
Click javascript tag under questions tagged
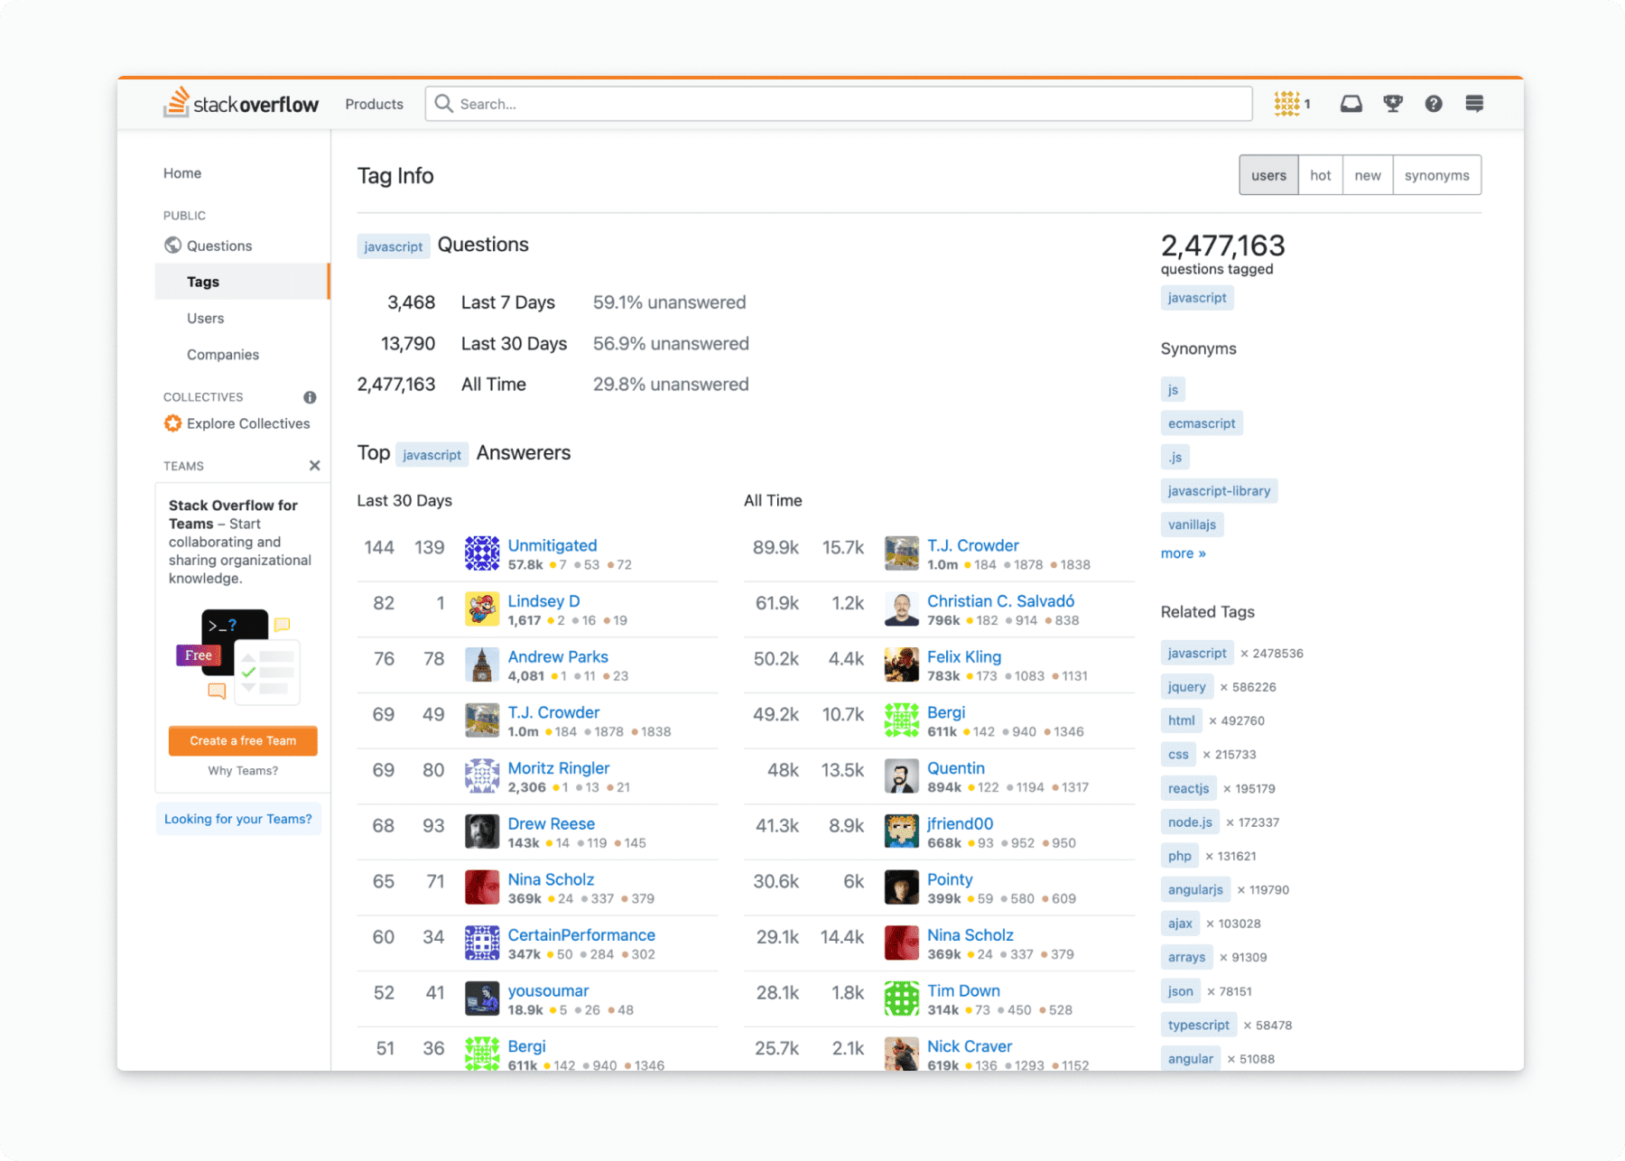1197,298
